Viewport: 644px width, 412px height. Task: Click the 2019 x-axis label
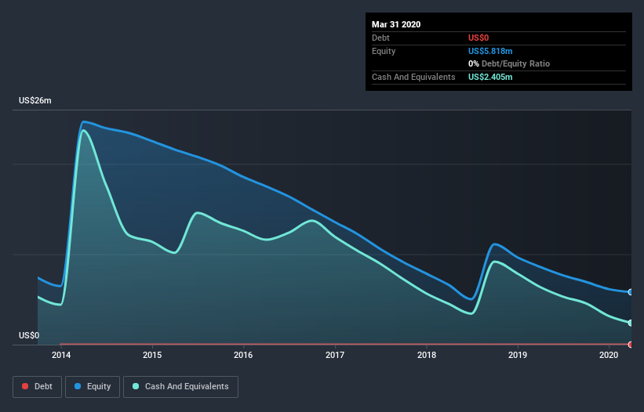tap(518, 355)
